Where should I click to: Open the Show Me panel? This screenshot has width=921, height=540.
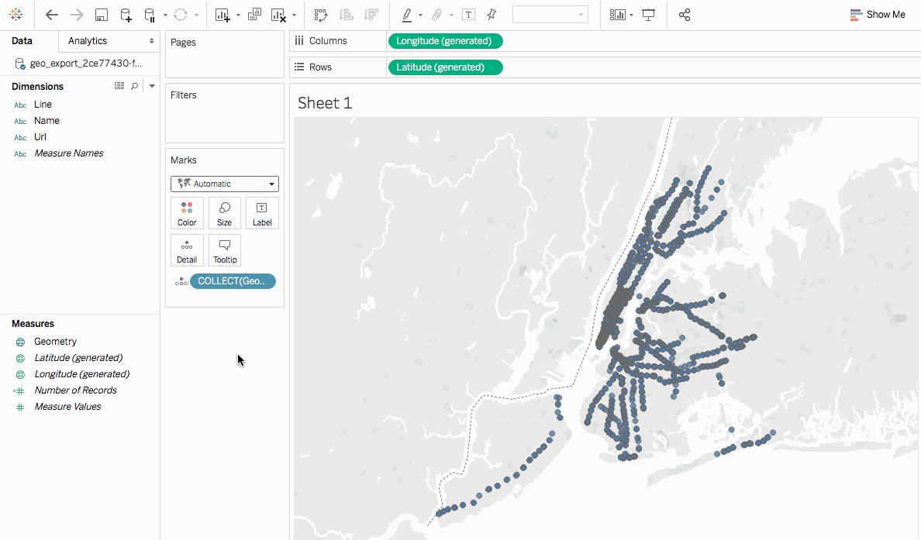click(x=878, y=15)
